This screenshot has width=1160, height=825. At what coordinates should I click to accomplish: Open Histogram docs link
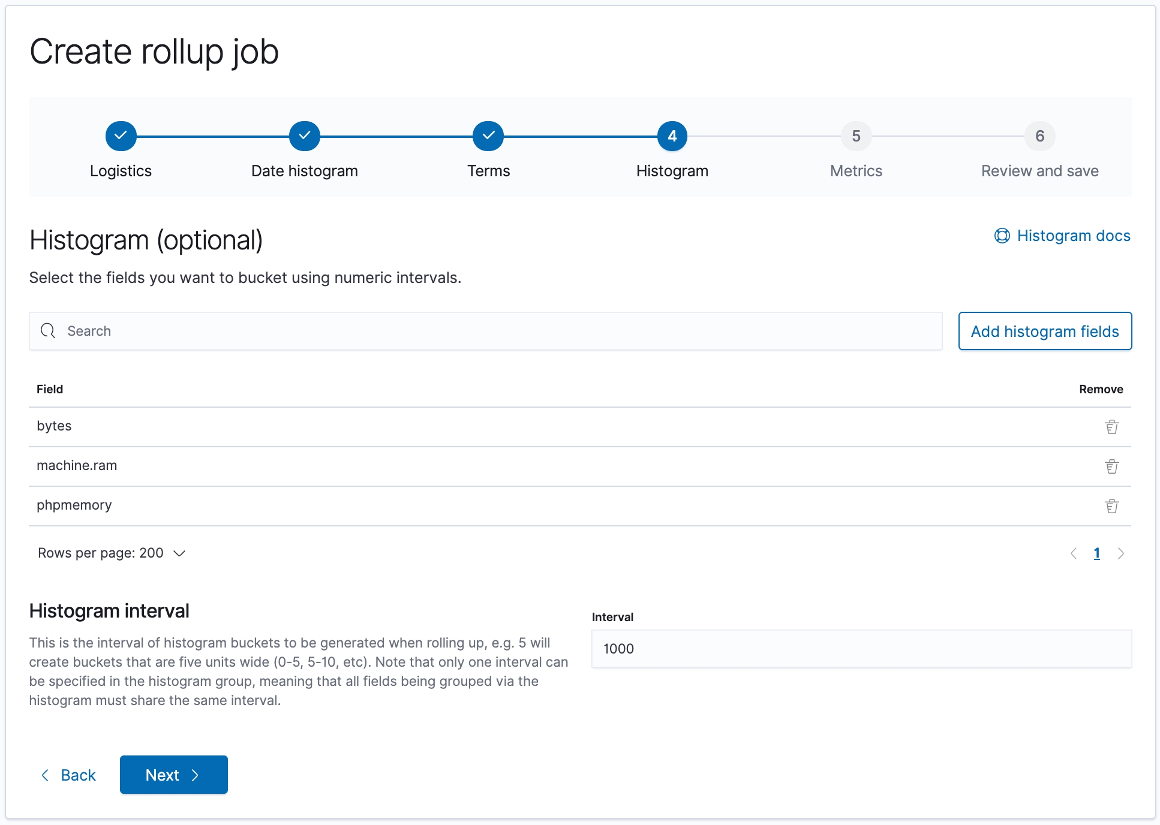point(1073,236)
